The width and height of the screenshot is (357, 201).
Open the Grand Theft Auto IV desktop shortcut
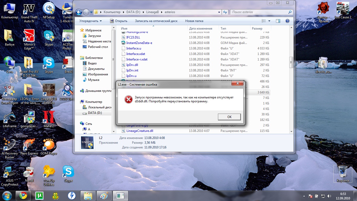coord(29,10)
